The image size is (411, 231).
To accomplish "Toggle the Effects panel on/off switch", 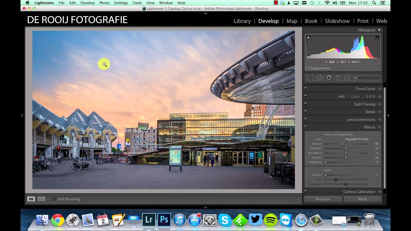I will coord(305,126).
